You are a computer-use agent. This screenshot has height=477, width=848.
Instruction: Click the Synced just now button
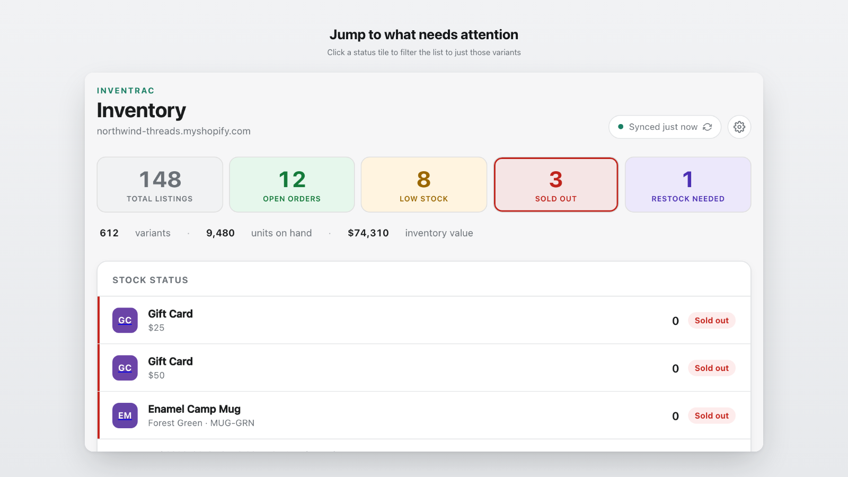[665, 127]
